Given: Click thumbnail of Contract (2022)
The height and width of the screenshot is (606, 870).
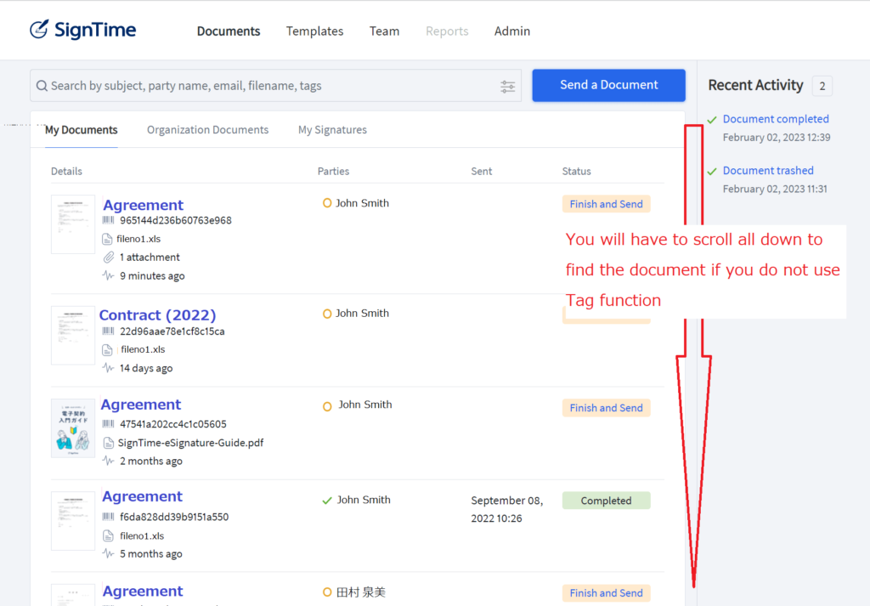Looking at the screenshot, I should pos(73,335).
